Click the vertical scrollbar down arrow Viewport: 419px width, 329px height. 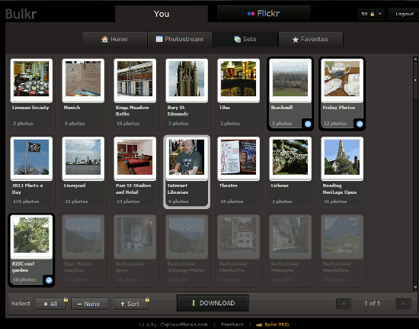point(415,288)
